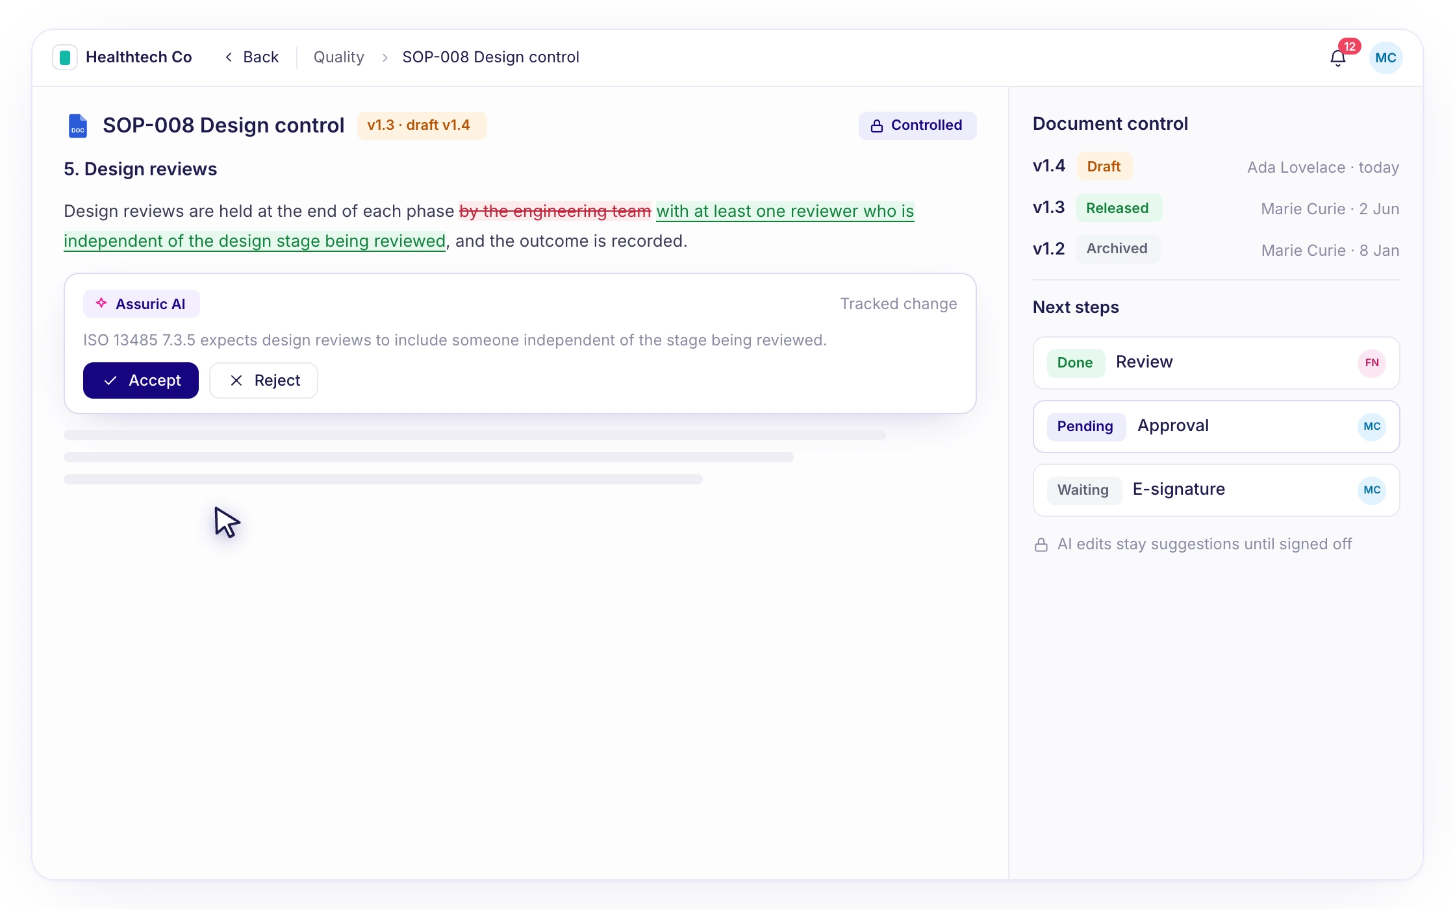This screenshot has width=1455, height=909.
Task: Click the MC avatar on E-signature step
Action: pyautogui.click(x=1372, y=490)
